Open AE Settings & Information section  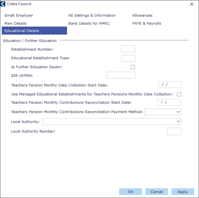coord(92,15)
